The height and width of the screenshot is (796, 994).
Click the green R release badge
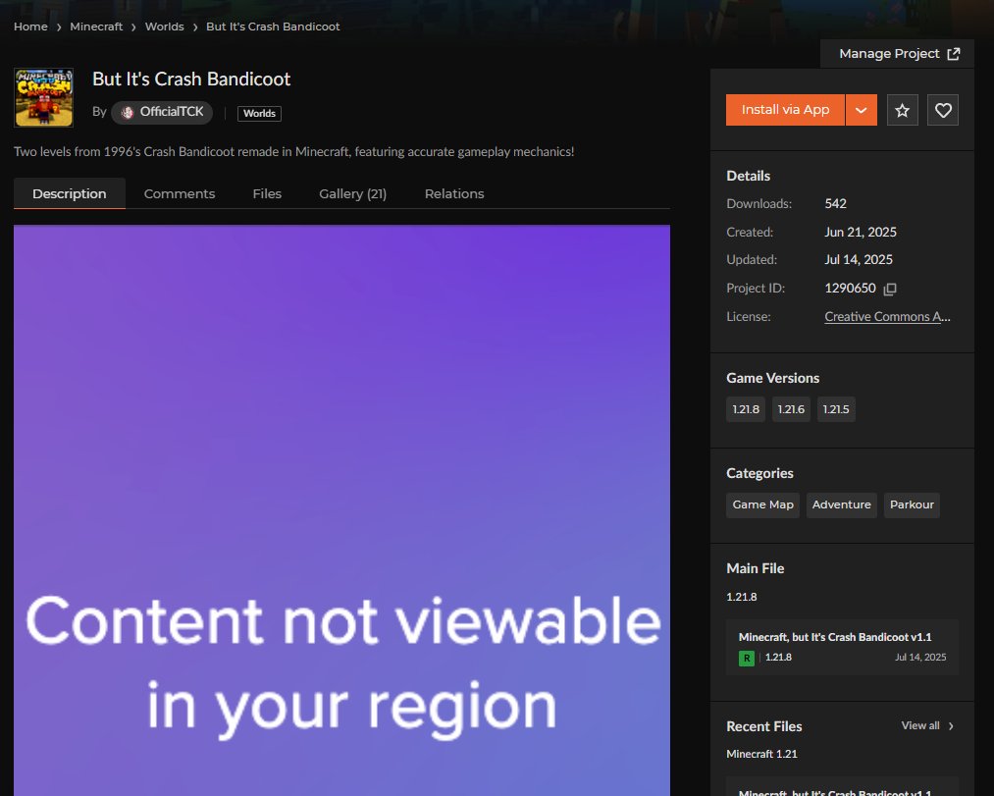(746, 658)
